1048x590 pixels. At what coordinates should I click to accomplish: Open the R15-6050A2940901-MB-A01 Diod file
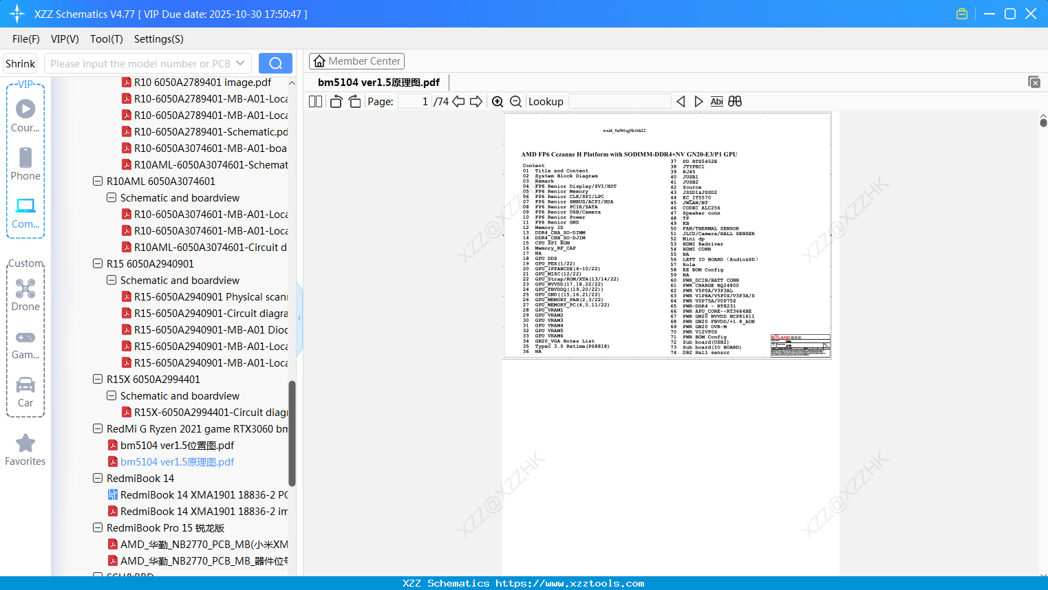(204, 330)
